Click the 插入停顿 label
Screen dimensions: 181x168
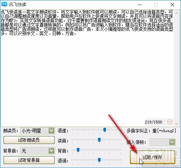136,142
